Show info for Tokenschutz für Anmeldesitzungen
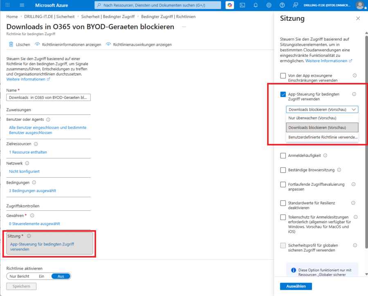This screenshot has height=296, width=368. click(x=356, y=217)
